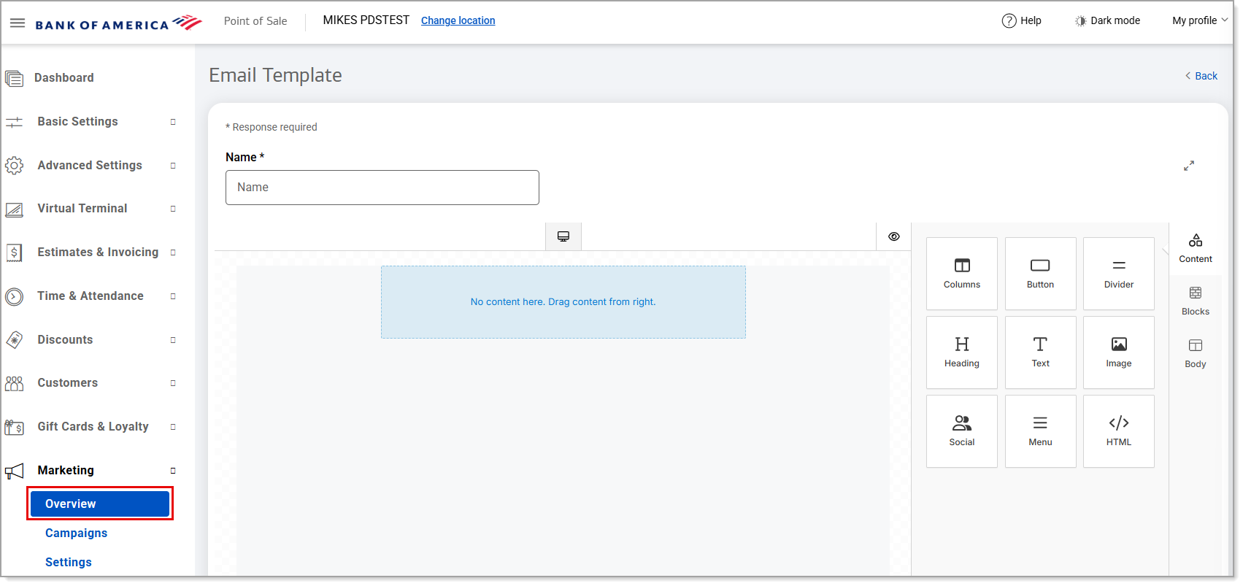The width and height of the screenshot is (1243, 586).
Task: Click the Help question mark icon
Action: coord(1009,20)
